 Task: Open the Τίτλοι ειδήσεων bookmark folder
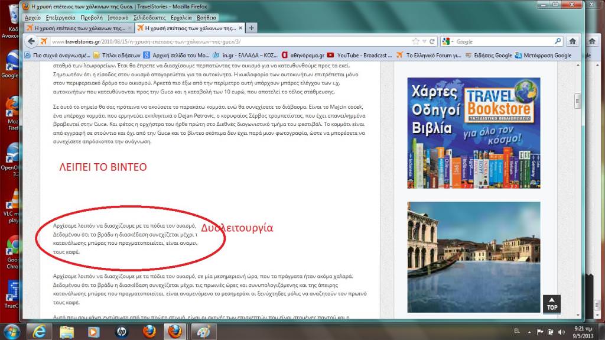click(117, 55)
